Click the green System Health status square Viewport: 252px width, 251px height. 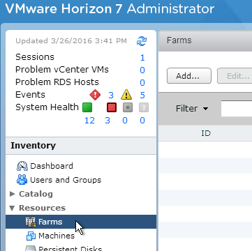[x=87, y=107]
